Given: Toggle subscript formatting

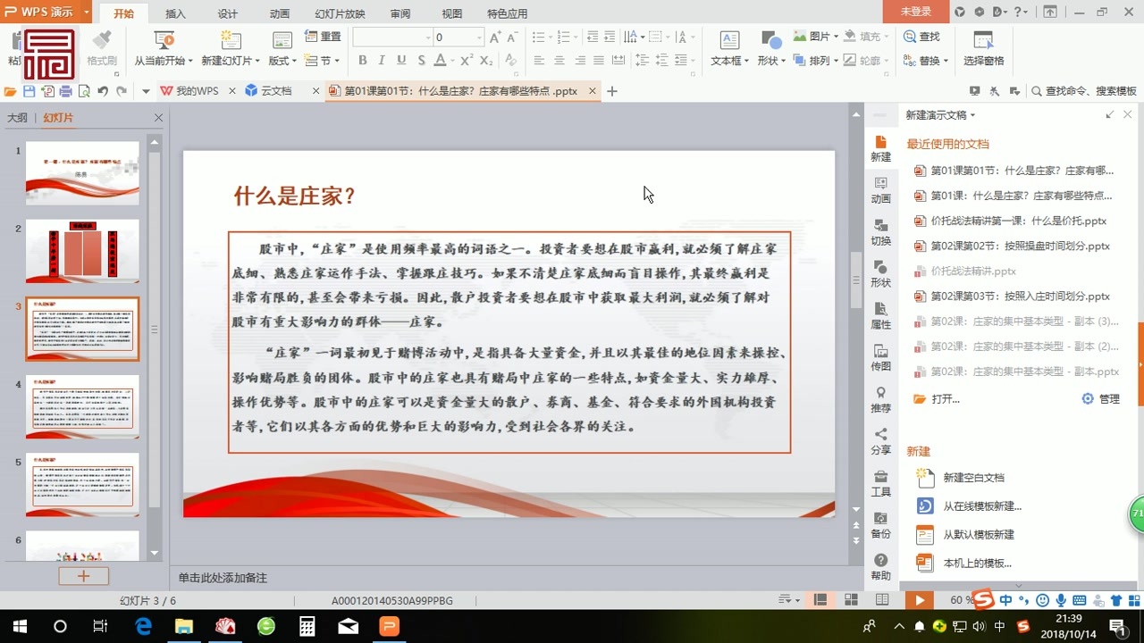Looking at the screenshot, I should [485, 61].
